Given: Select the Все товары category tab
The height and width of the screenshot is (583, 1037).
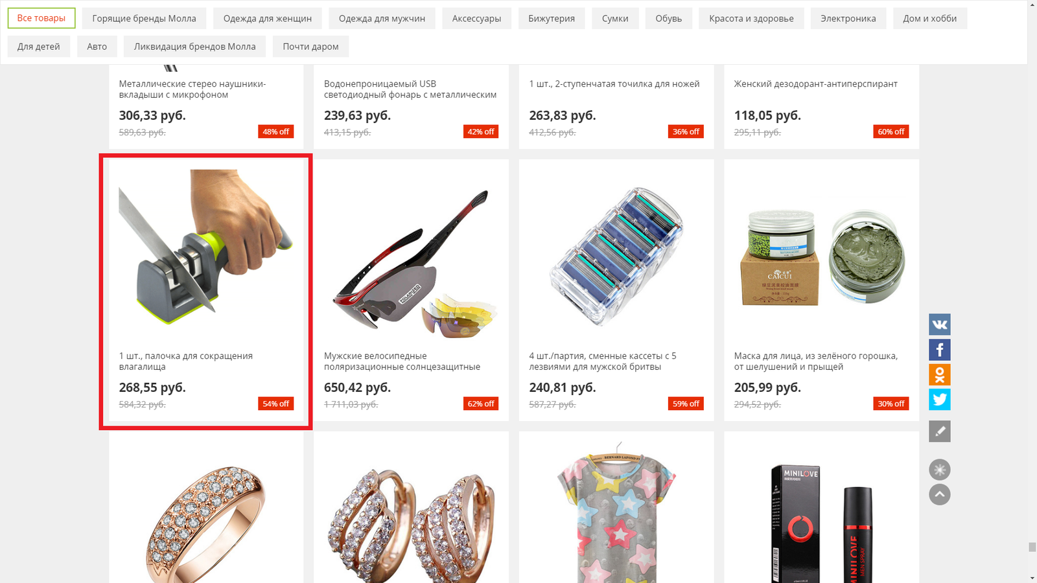Looking at the screenshot, I should 41,18.
